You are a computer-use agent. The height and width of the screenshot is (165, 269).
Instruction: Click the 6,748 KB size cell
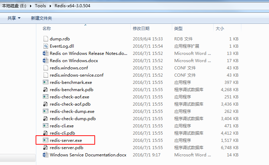pyautogui.click(x=230, y=147)
